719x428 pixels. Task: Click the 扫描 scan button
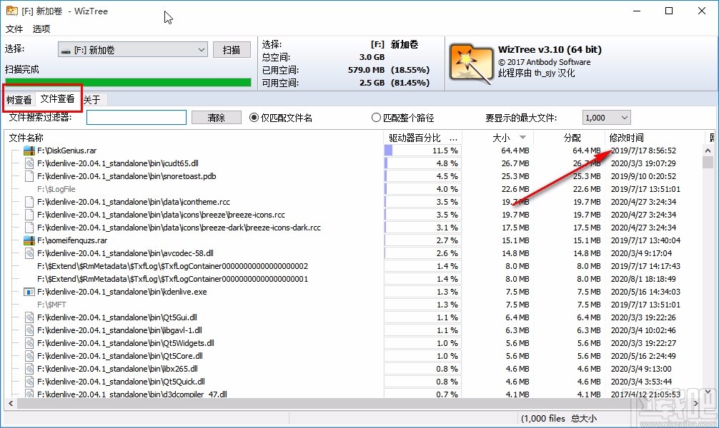click(x=232, y=49)
